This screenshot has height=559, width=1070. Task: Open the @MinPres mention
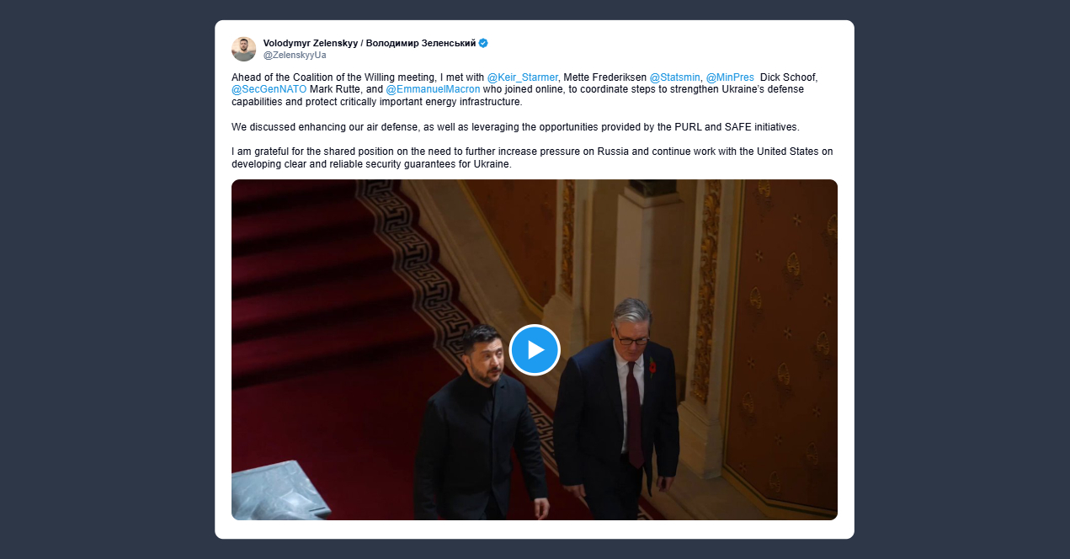point(730,77)
